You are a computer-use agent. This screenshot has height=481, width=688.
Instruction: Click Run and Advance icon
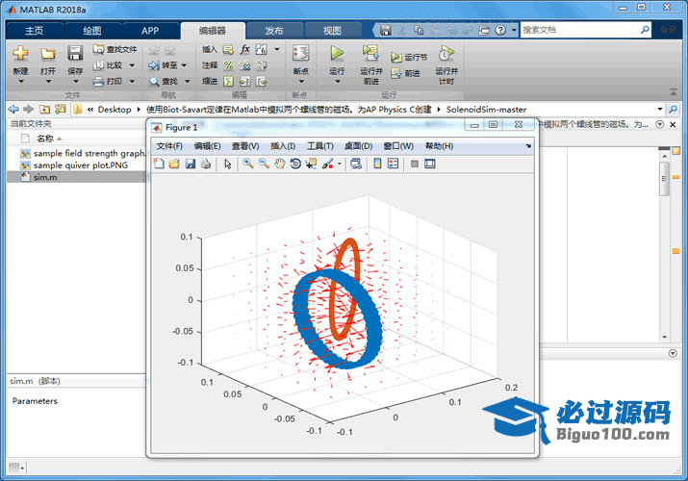[x=370, y=53]
